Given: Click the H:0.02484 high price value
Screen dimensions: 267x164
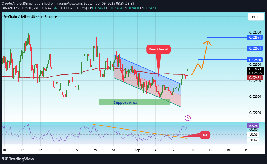Looking at the screenshot, I should point(114,8).
